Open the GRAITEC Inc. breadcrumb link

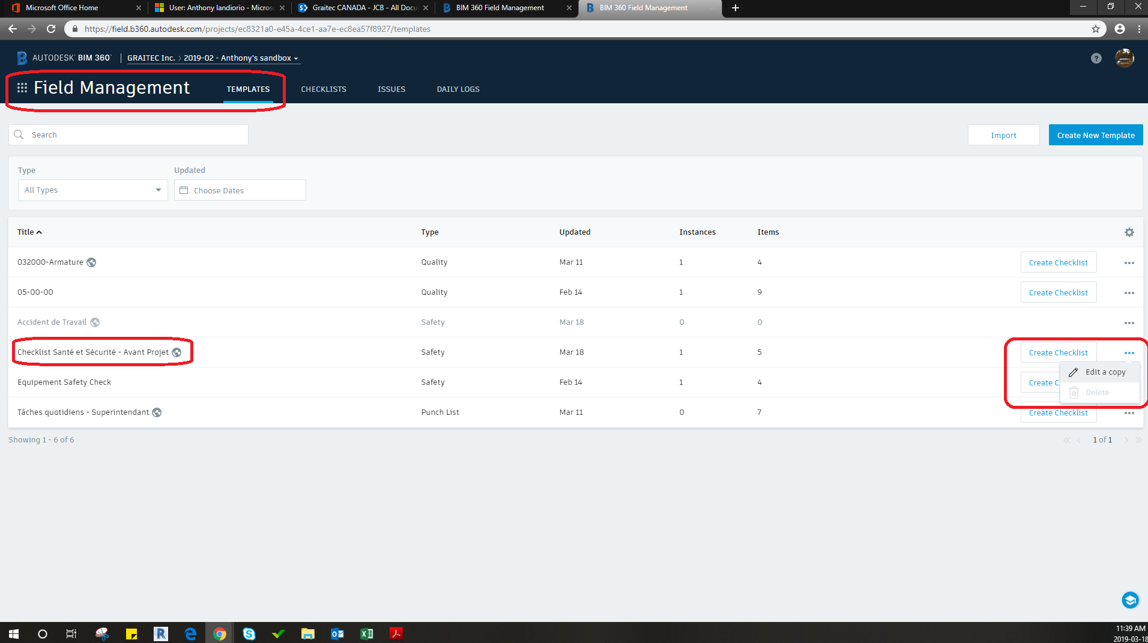tap(151, 58)
